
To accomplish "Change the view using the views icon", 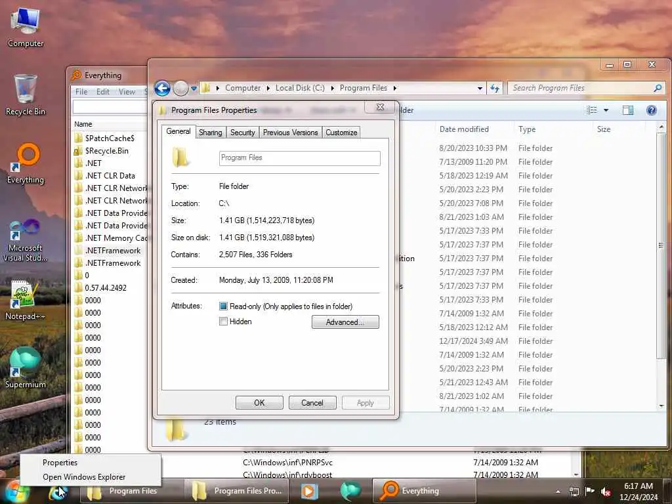I will click(x=592, y=110).
